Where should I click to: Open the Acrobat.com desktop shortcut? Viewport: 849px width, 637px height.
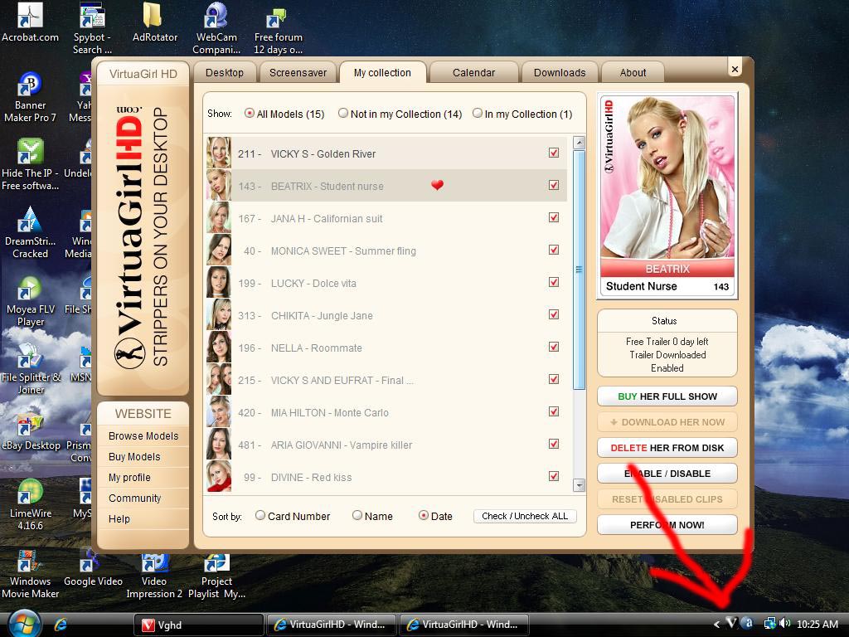30,22
